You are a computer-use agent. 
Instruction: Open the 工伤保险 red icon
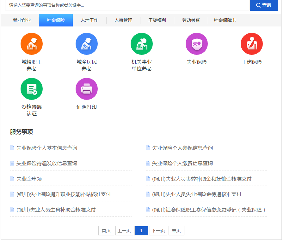tap(252, 44)
